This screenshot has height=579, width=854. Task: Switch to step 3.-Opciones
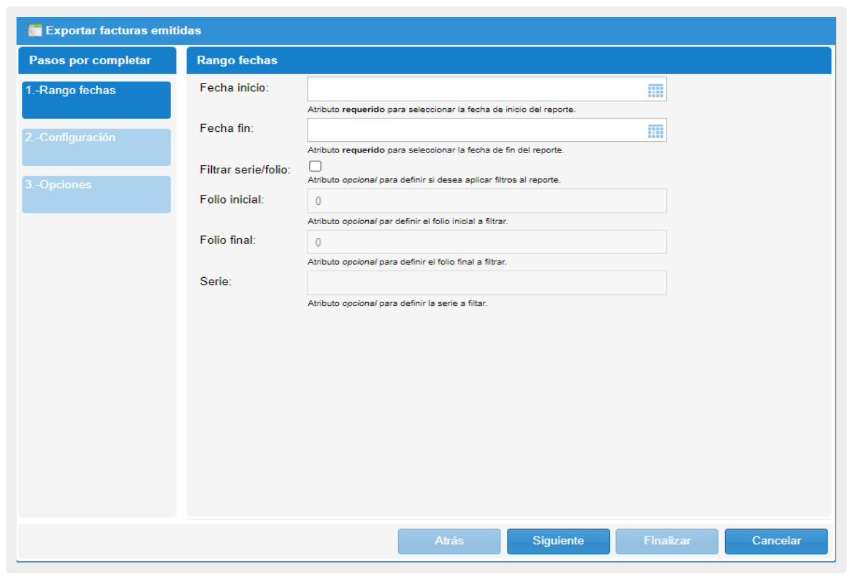point(96,194)
